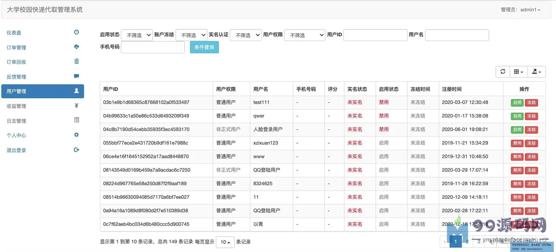Click 冻结 button for 2020-02-28 registered row
This screenshot has width=556, height=252.
pyautogui.click(x=531, y=211)
